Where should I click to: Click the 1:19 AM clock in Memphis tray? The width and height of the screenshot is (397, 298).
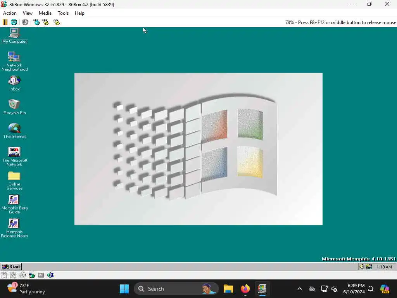pos(384,267)
